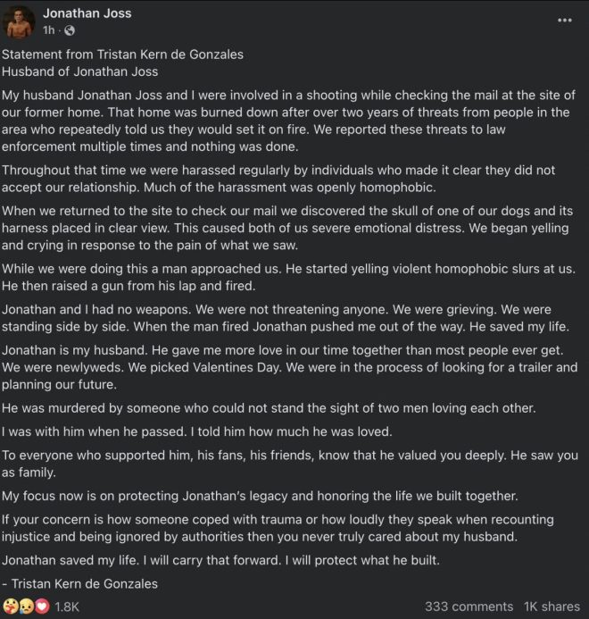Click the paragraph starting 'While we were doing this'

pyautogui.click(x=289, y=277)
